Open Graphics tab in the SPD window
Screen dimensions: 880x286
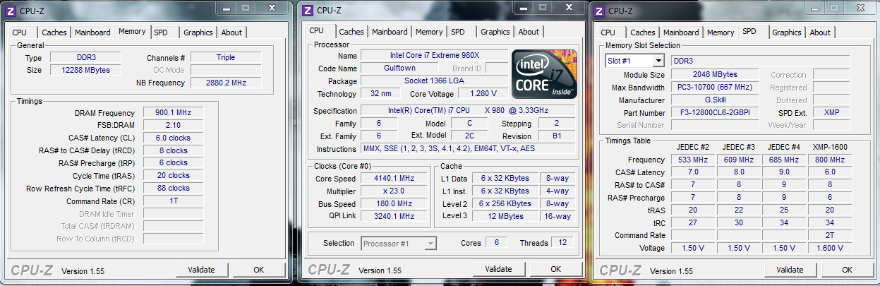pos(787,32)
